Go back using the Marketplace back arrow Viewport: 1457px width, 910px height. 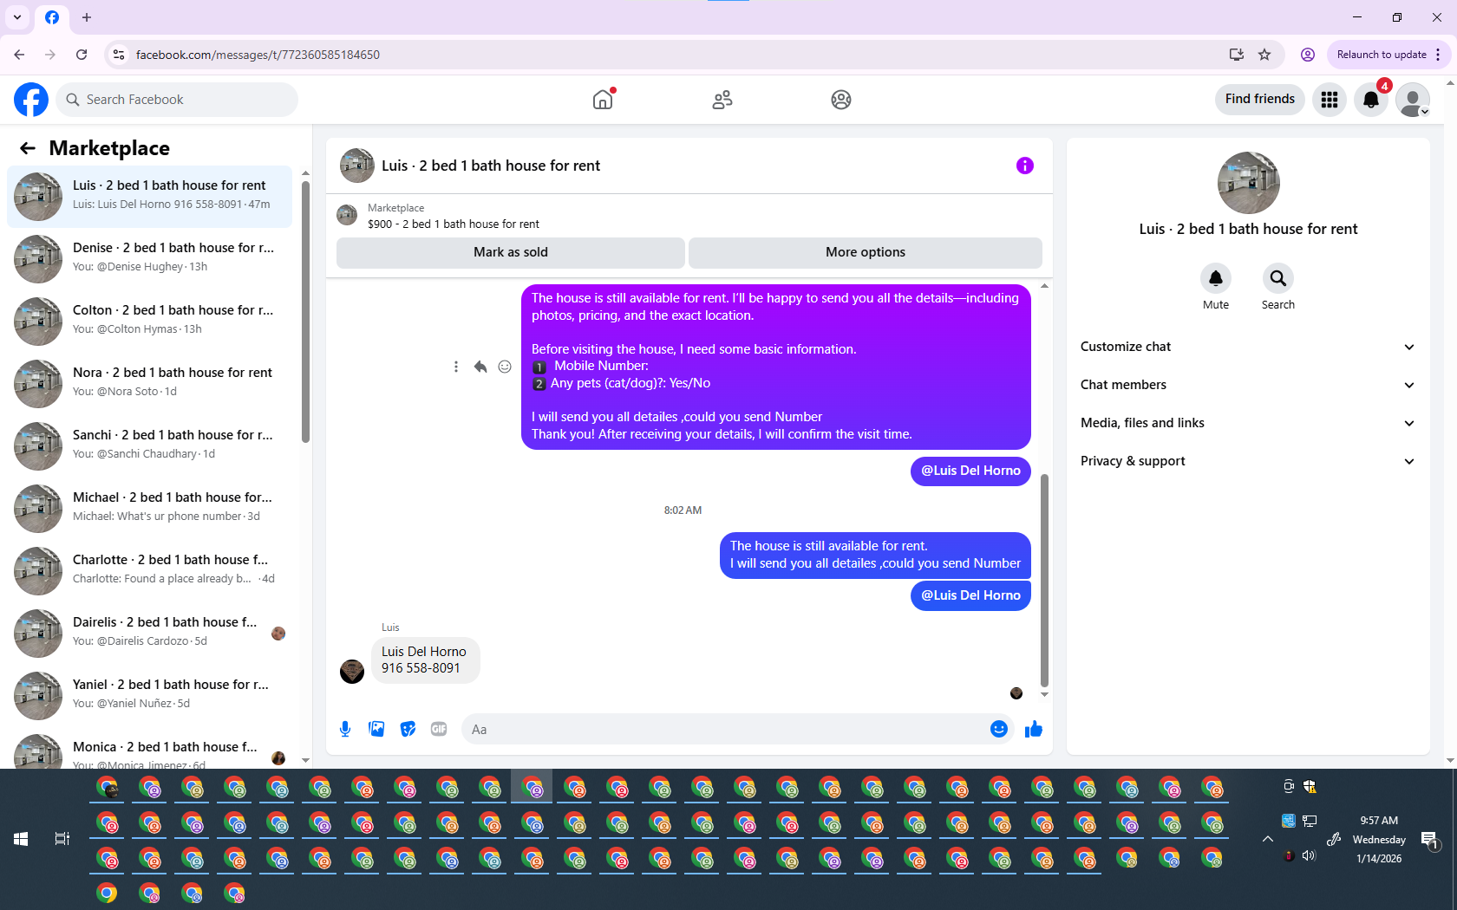pos(28,148)
